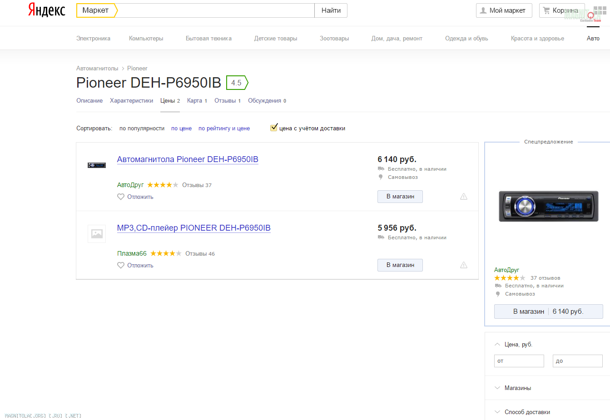The image size is (610, 420).
Task: Open the Одежда и обувь category
Action: coord(466,39)
